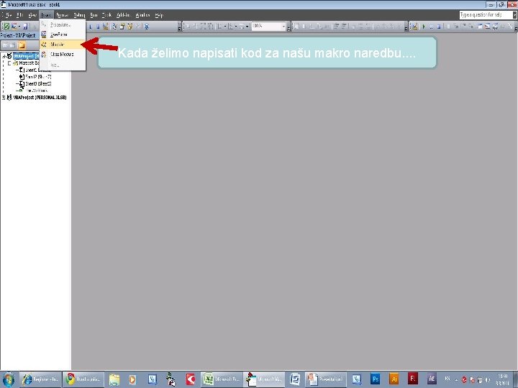Choose UserForm from the Insert menu
Image resolution: width=518 pixels, height=388 pixels.
point(63,34)
